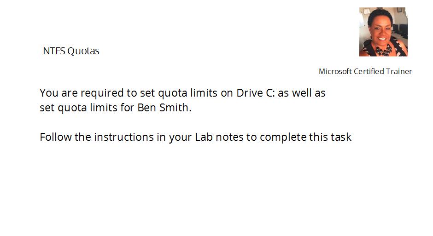433x236 pixels.
Task: Click the trainer's profile photo
Action: coord(383,32)
